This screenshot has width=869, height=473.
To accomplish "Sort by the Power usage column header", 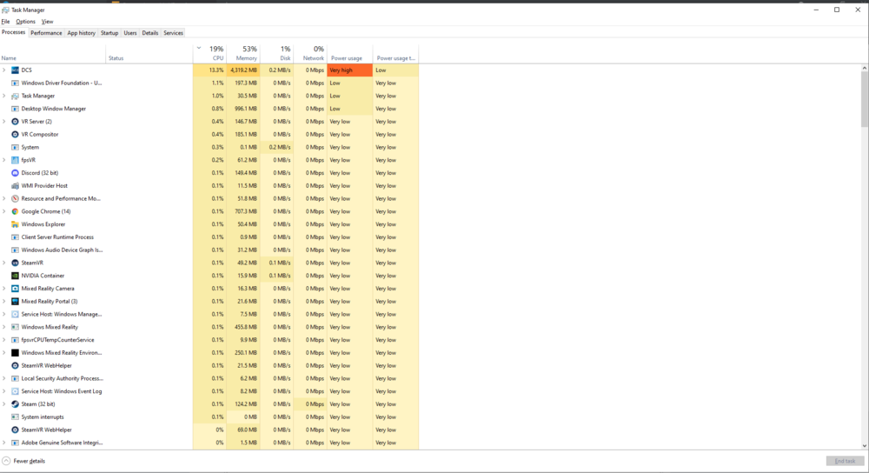I will click(349, 53).
